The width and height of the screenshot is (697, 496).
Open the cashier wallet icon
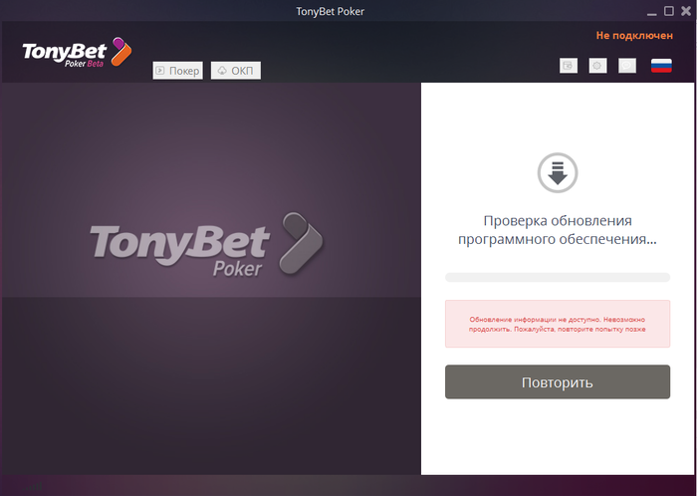(569, 66)
